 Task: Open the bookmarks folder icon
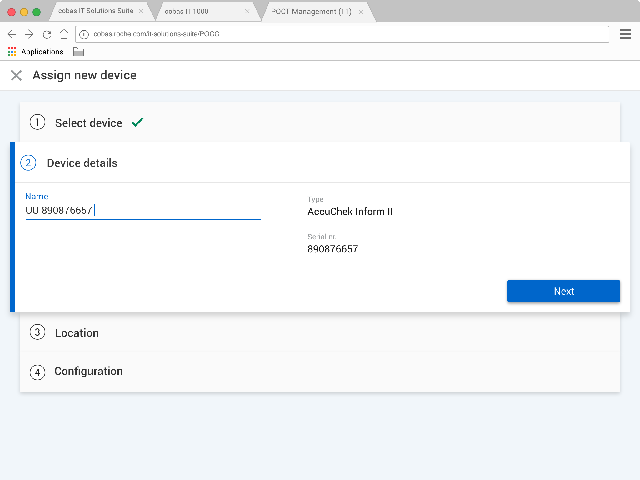78,52
